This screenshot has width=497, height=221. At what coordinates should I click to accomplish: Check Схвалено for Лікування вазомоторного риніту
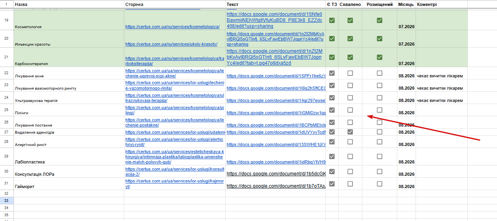click(x=350, y=85)
